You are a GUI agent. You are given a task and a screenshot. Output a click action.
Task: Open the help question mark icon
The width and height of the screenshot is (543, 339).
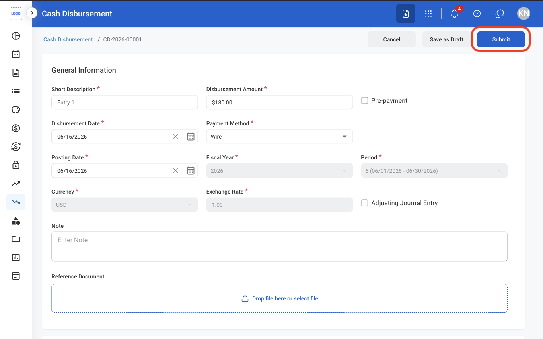(477, 14)
